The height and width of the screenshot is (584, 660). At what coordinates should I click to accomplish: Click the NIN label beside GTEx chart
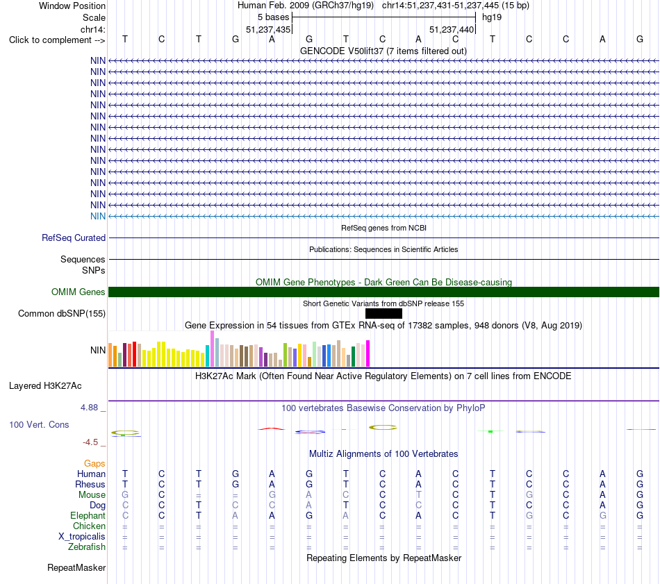(98, 350)
